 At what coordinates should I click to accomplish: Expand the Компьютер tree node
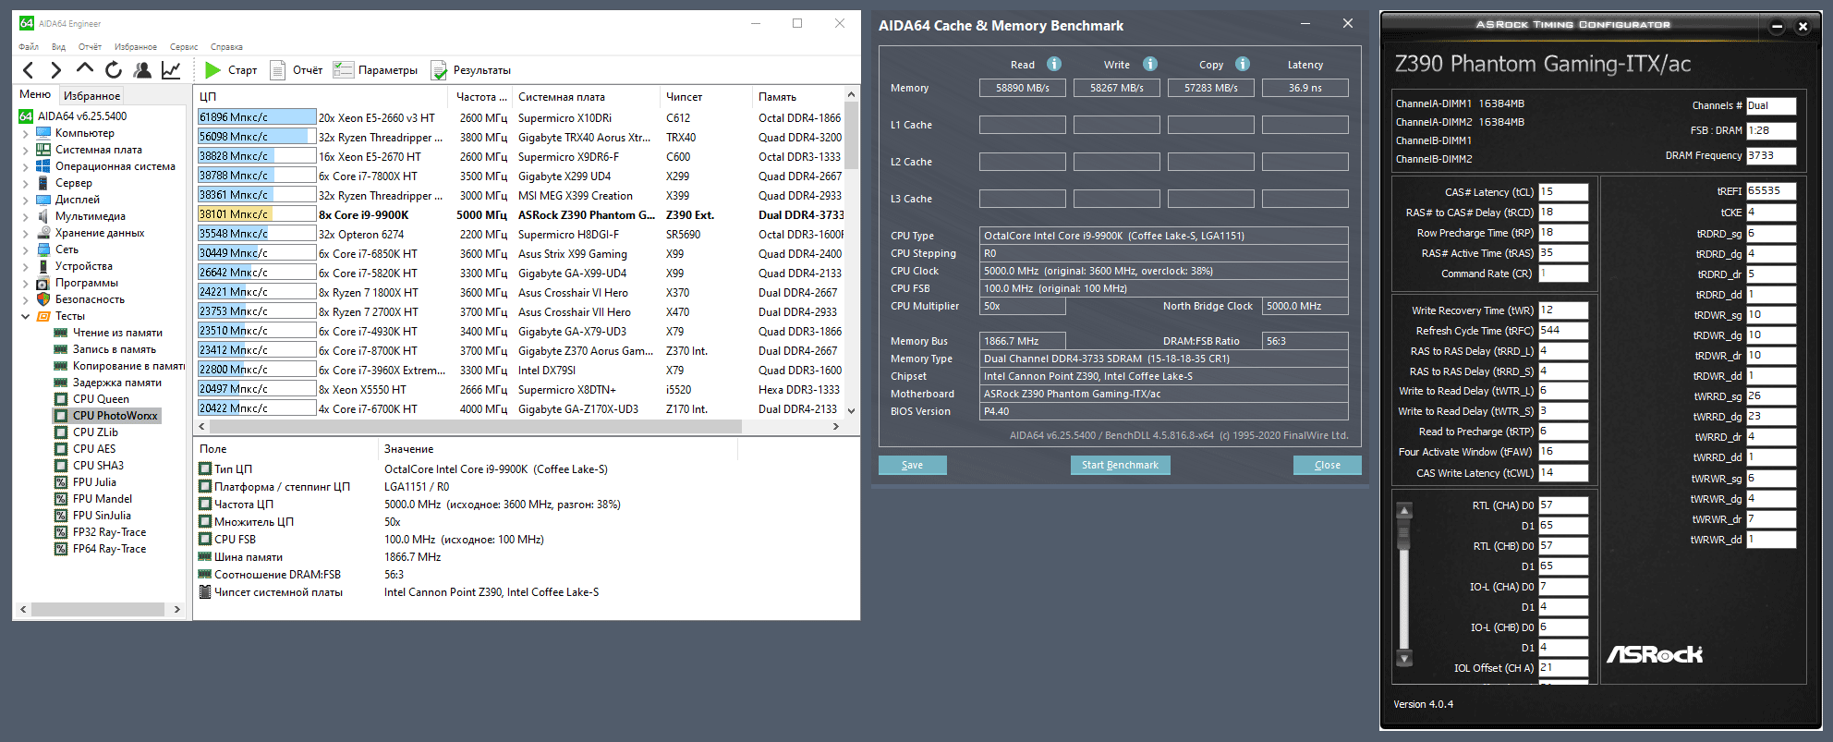pyautogui.click(x=25, y=133)
